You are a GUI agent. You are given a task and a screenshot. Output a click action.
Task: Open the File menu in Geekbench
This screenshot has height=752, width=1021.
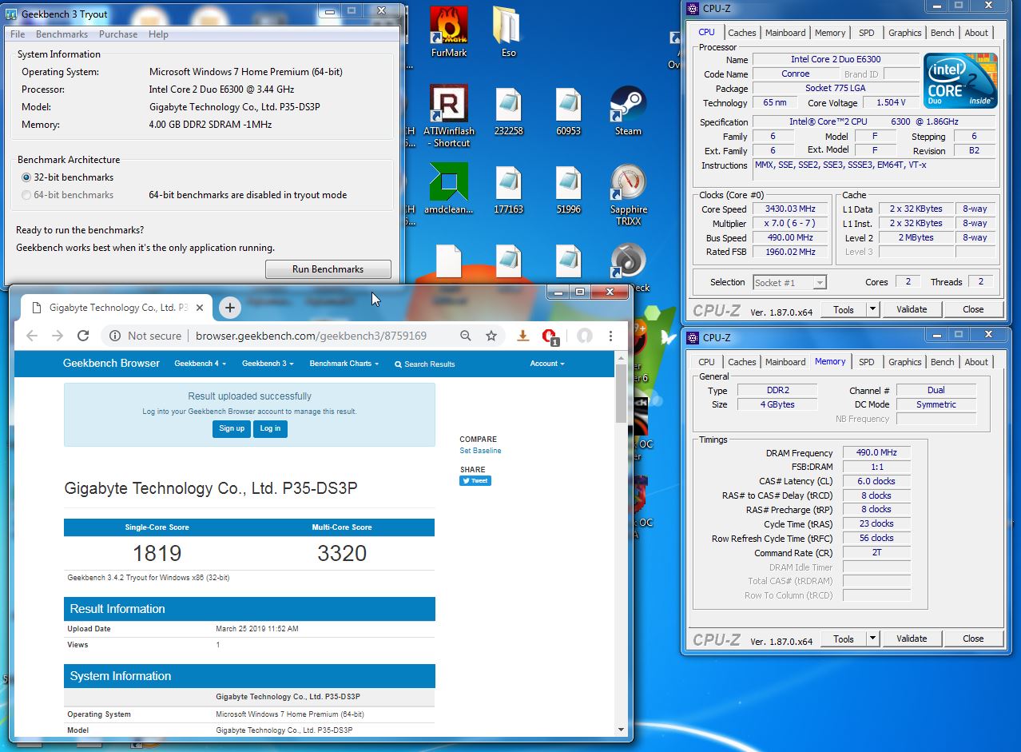18,34
